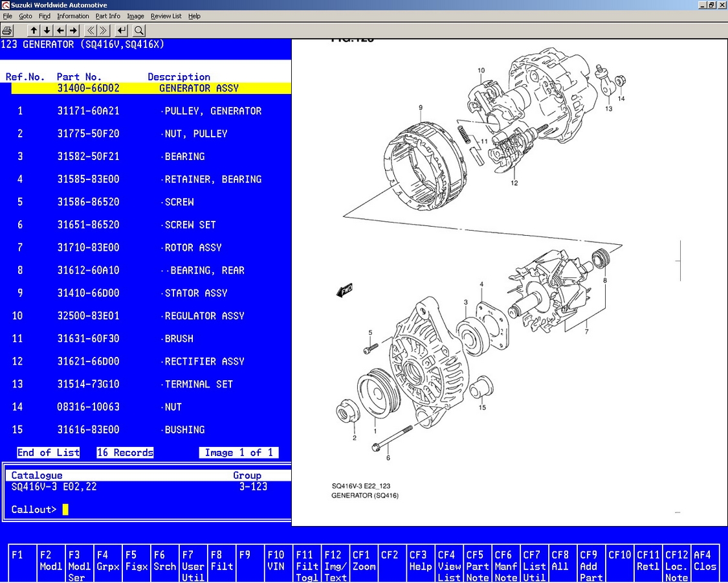
Task: Click the F7 User Util function key
Action: click(193, 563)
